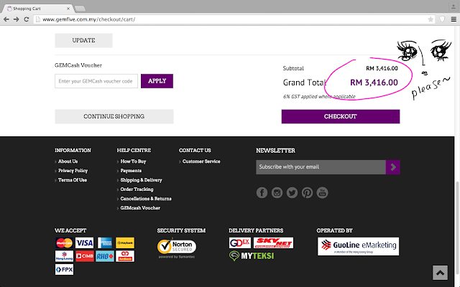Submit newsletter with purple arrow button
The width and height of the screenshot is (460, 287).
click(x=393, y=167)
